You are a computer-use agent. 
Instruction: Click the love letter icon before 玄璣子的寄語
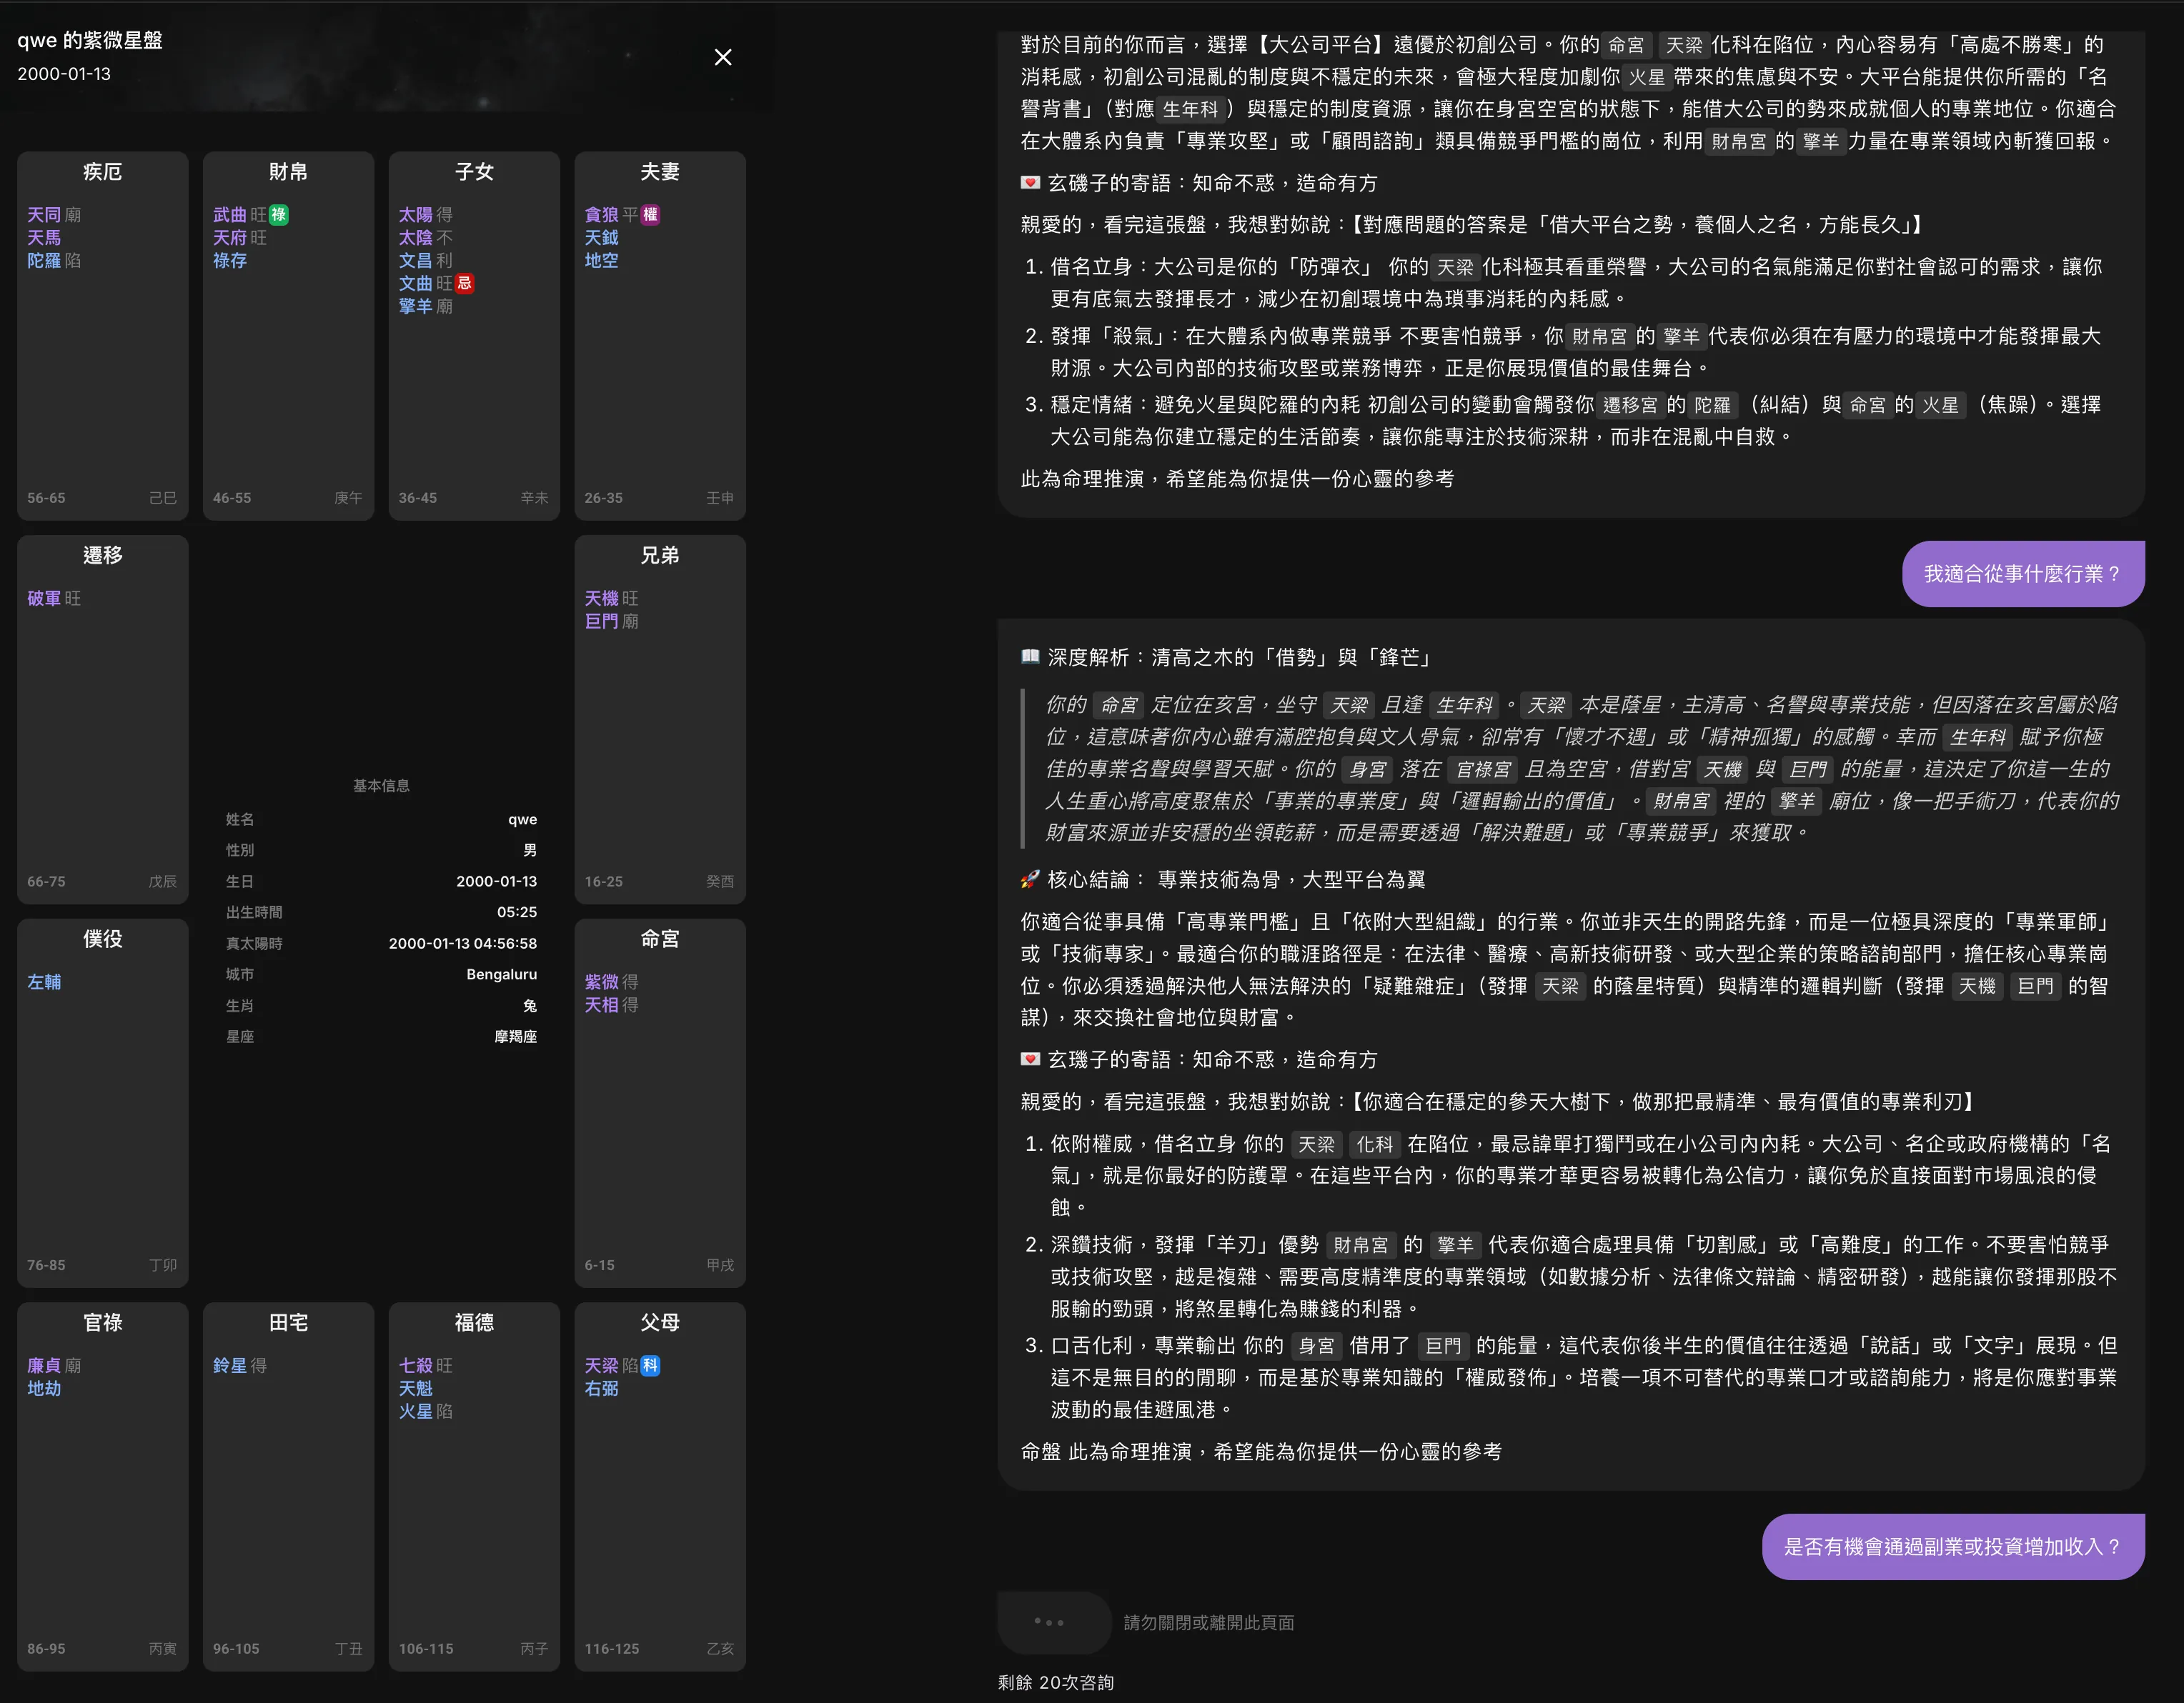1030,1059
